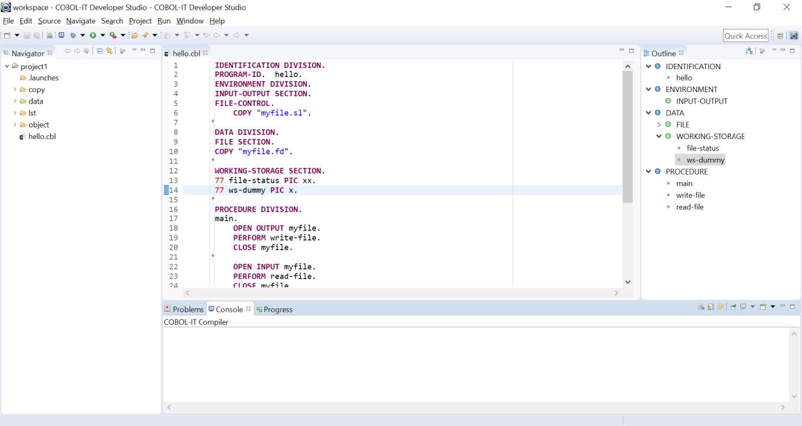Expand the FILE node in the Outline
This screenshot has height=426, width=802.
tap(657, 125)
